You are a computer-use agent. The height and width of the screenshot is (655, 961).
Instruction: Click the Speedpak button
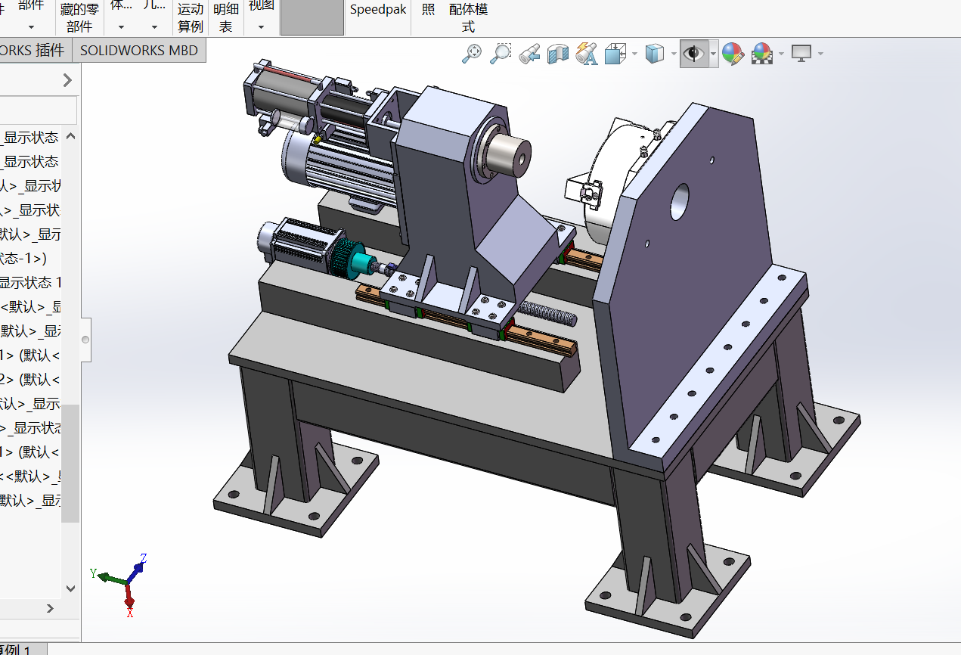pos(378,10)
